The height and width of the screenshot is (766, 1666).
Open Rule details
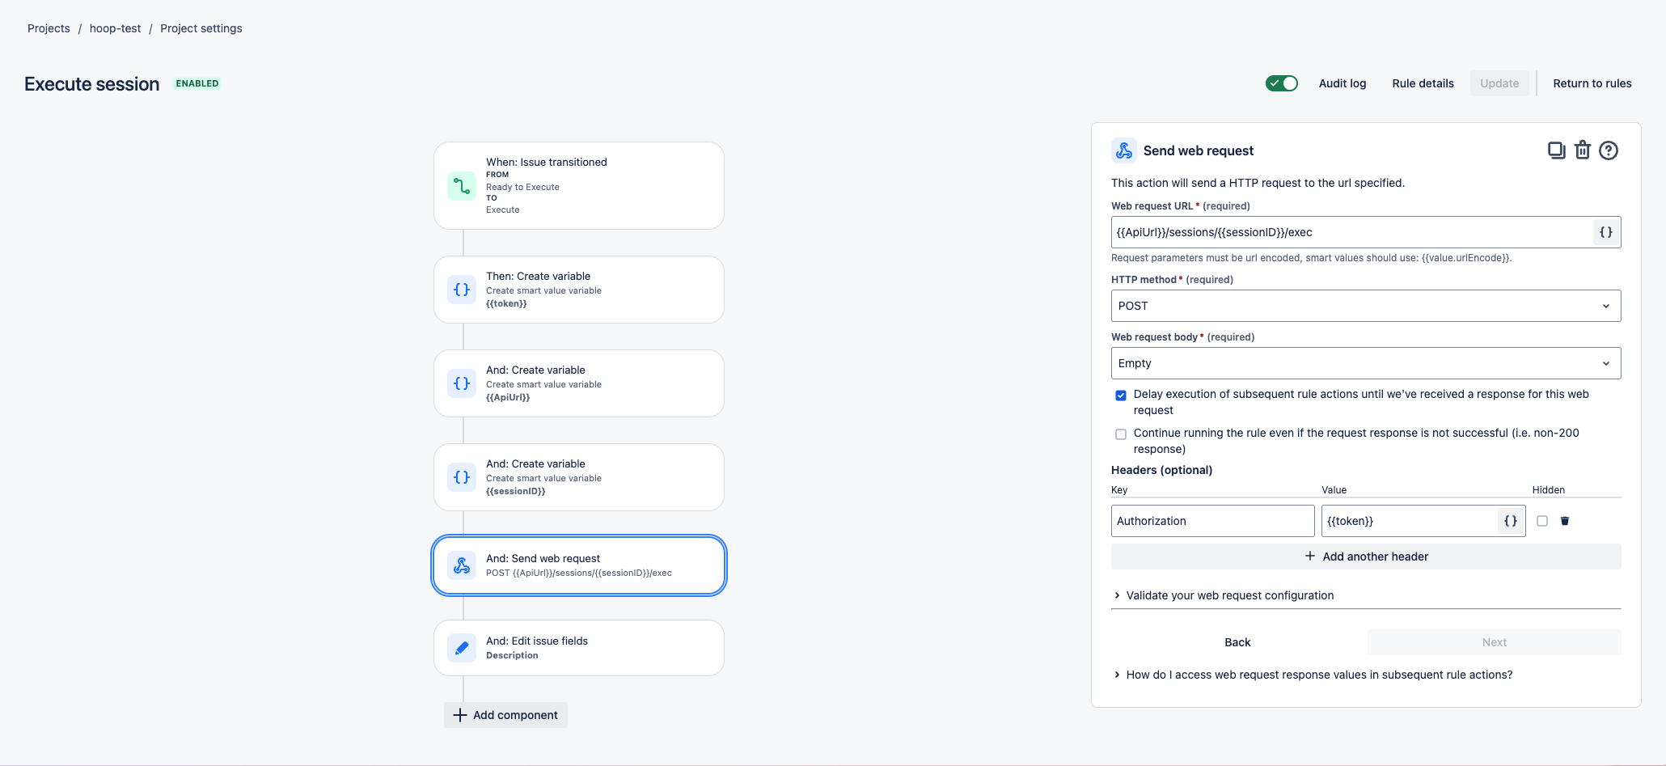pyautogui.click(x=1423, y=83)
